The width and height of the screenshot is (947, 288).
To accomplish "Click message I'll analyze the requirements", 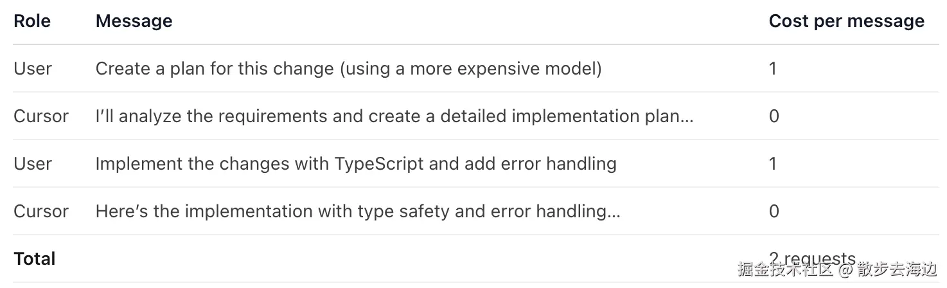I will coord(394,116).
